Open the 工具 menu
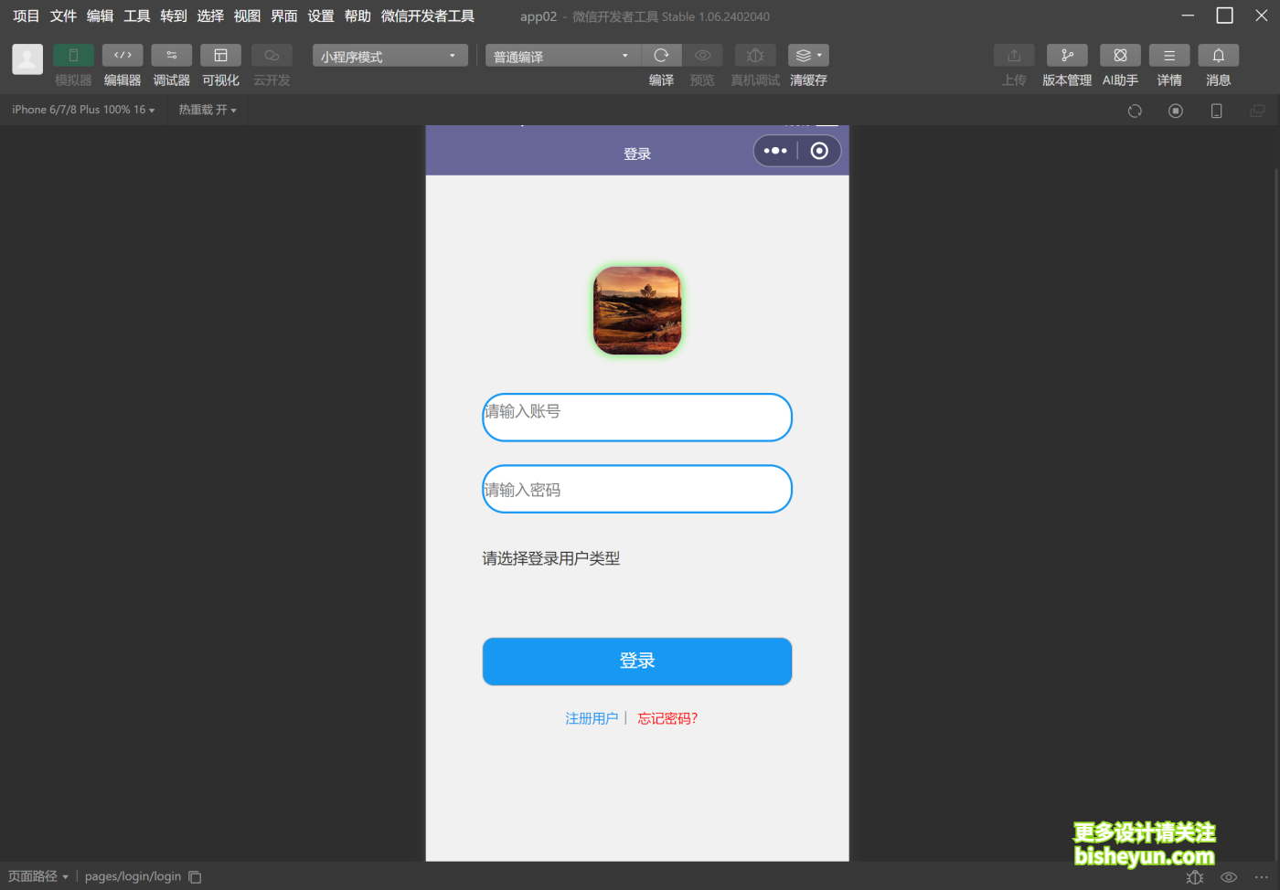1280x890 pixels. [x=135, y=16]
